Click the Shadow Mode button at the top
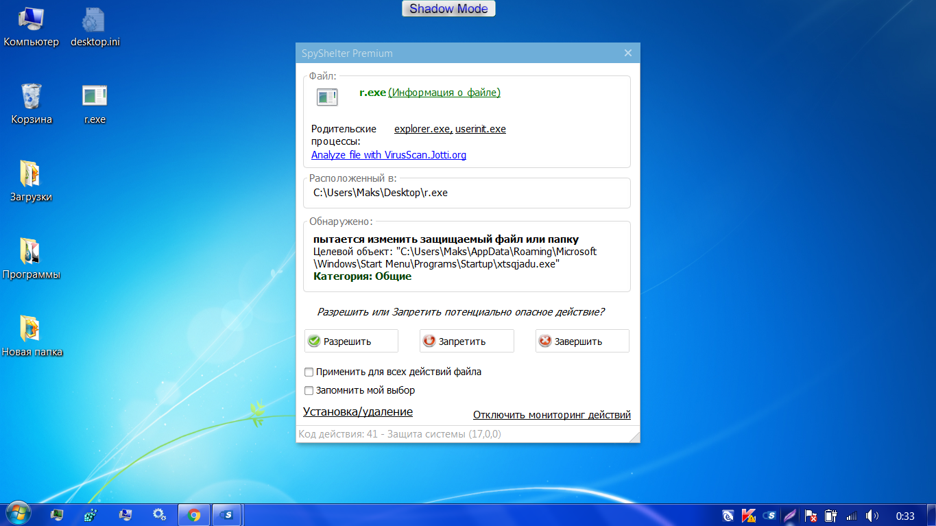Screen dimensions: 936x526 pyautogui.click(x=448, y=9)
